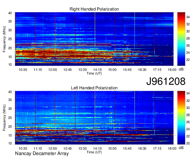
Task: Click the 28 dB value on Right Handed color bar
Action: [x=188, y=38]
